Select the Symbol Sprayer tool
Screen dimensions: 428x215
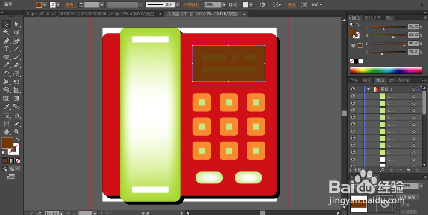[6, 115]
